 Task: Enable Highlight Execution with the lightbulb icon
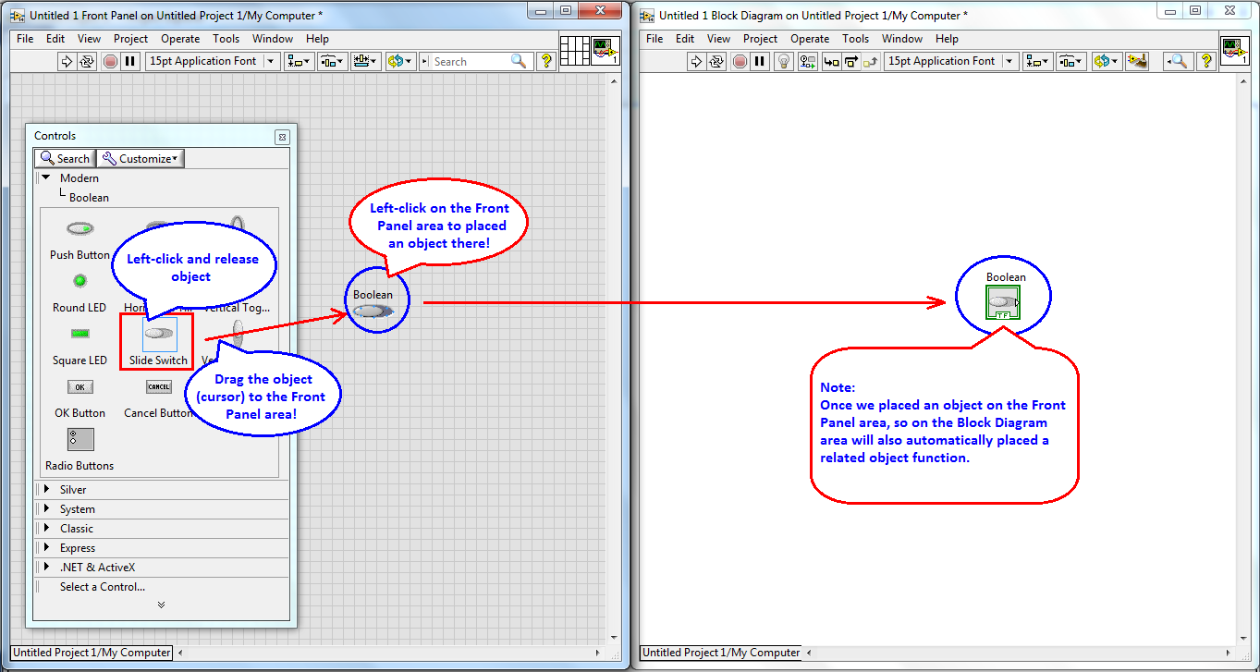click(783, 61)
